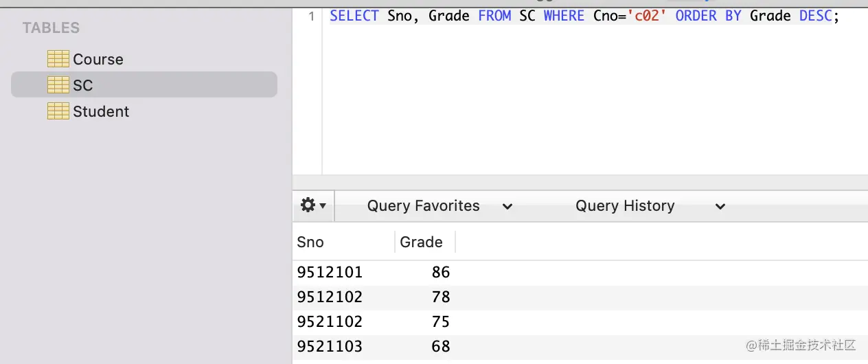This screenshot has width=868, height=364.
Task: Sort results by Sno column header
Action: [x=310, y=242]
